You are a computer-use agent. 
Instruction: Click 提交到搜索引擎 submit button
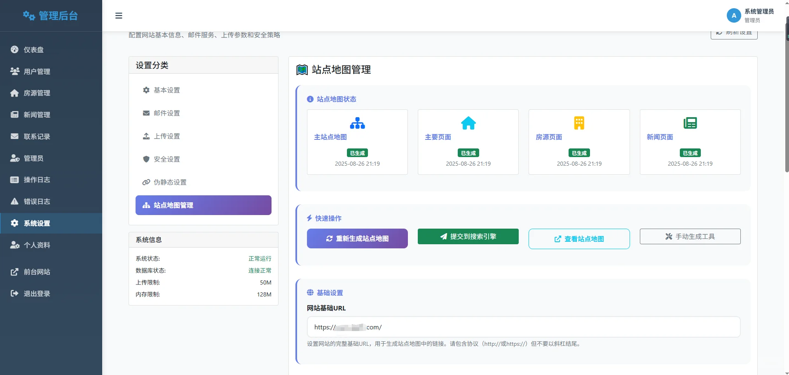click(468, 236)
